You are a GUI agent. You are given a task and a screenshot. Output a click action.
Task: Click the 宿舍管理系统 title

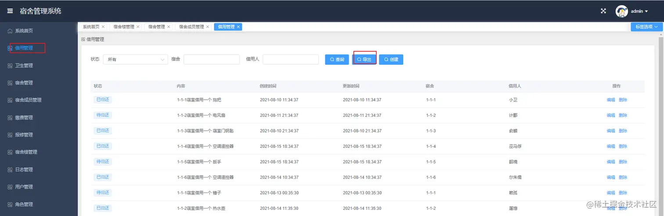pos(41,11)
